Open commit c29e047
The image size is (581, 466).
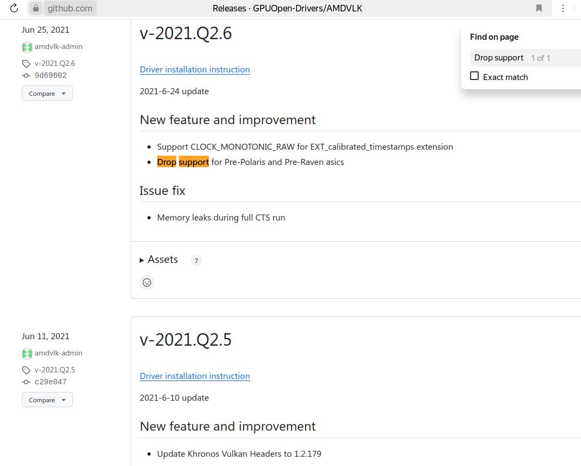pyautogui.click(x=51, y=382)
